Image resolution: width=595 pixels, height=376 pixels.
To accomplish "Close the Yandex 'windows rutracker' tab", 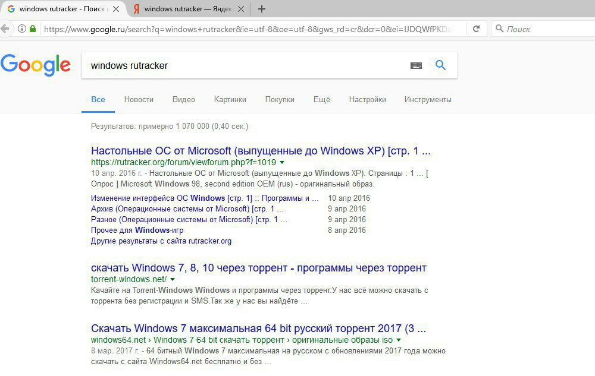I will pyautogui.click(x=241, y=9).
